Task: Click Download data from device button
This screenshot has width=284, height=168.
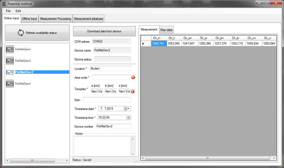Action: click(104, 31)
